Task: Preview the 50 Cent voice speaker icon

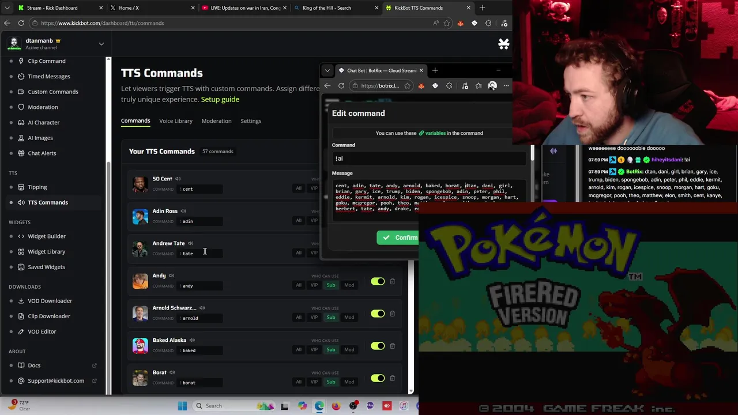Action: click(x=178, y=179)
